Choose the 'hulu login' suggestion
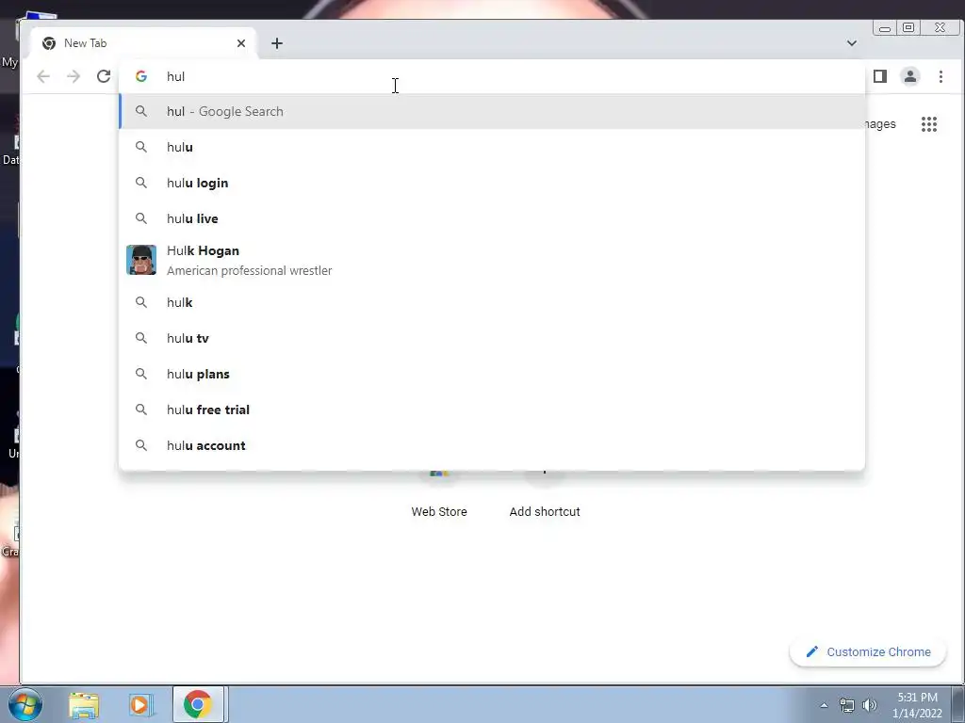Screen dimensions: 965x723 point(492,183)
